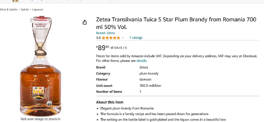Open the 7 ratings link
The height and width of the screenshot is (122, 264).
coord(136,38)
